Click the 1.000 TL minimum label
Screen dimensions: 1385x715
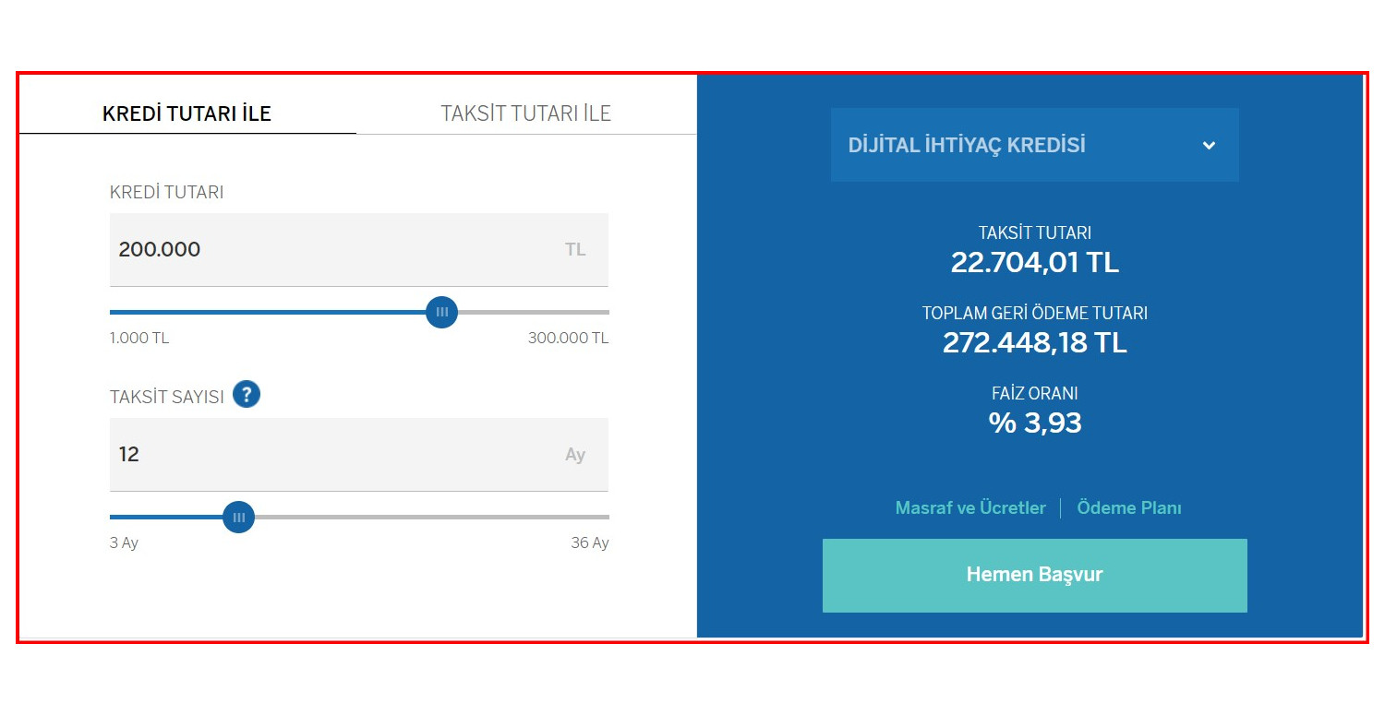click(139, 339)
